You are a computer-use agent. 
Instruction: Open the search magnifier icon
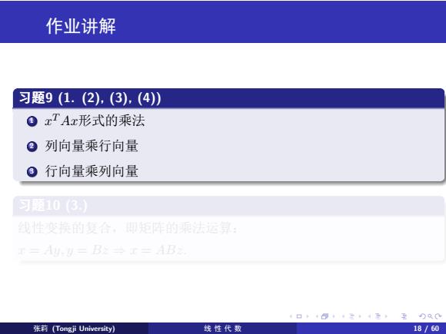430,316
